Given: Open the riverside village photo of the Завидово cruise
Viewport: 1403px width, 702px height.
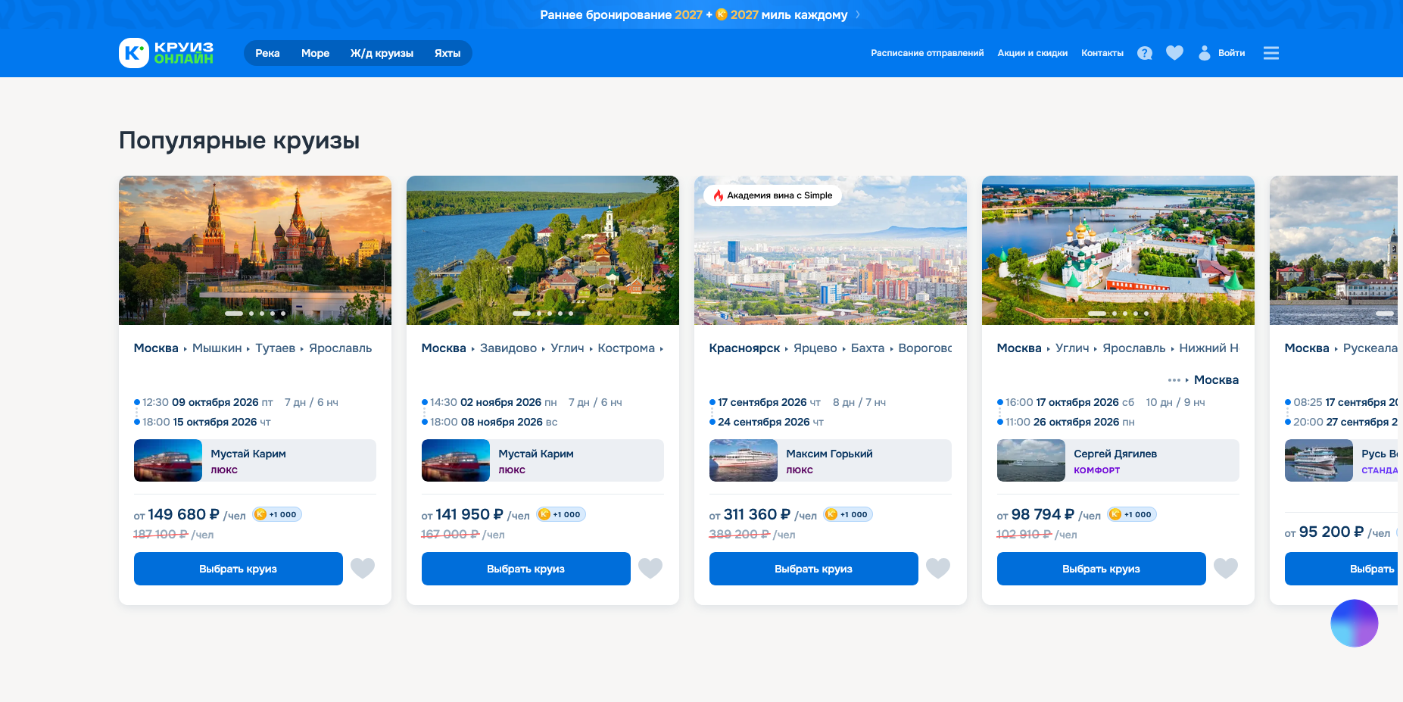Looking at the screenshot, I should [543, 251].
